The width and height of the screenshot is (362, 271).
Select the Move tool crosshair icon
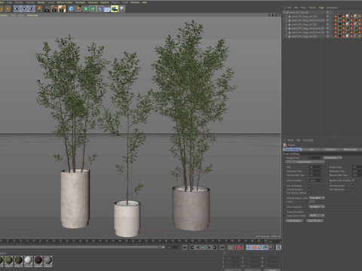point(8,9)
